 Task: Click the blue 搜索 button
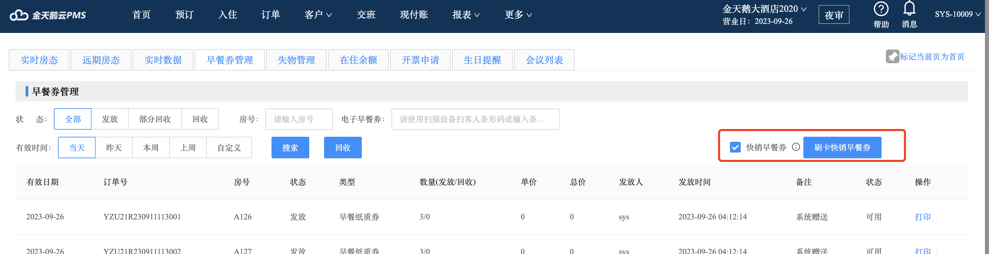click(x=290, y=147)
